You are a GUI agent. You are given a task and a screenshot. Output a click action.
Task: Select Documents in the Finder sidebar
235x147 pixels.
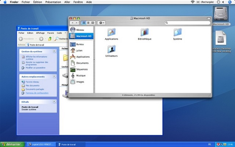tap(81, 63)
